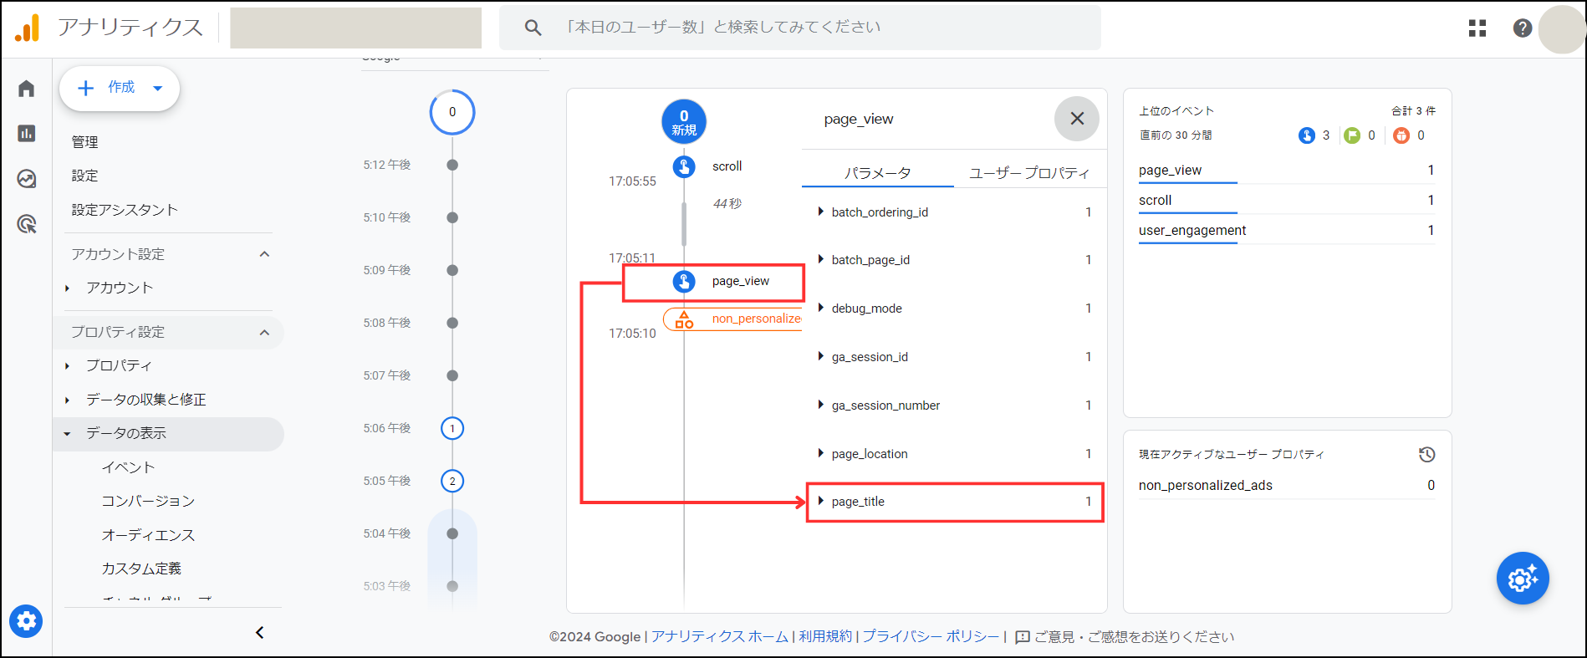
Task: Close the page_view detail panel
Action: pos(1077,119)
